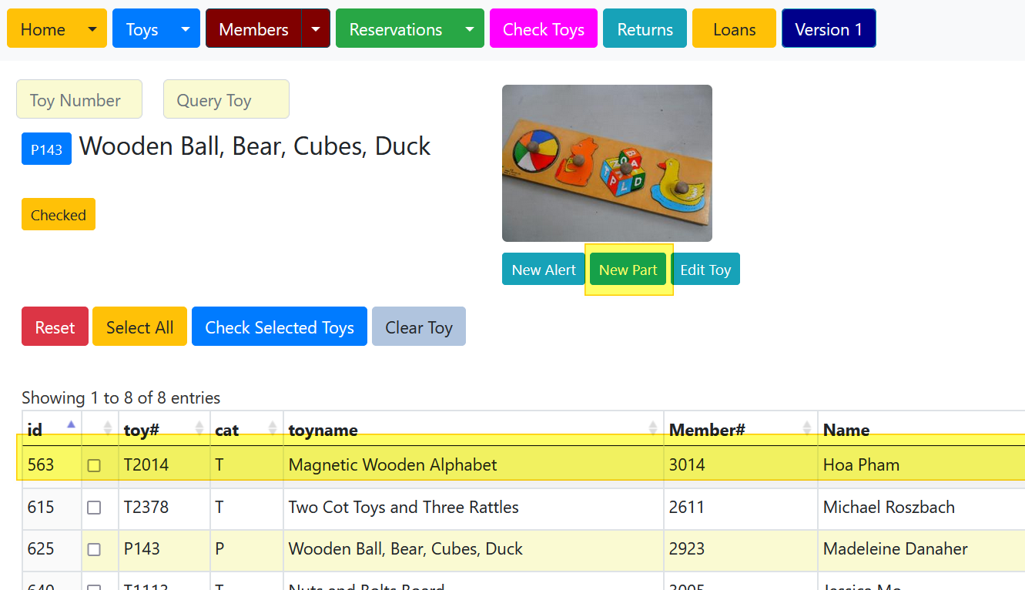Click sort arrows on toy# column

click(199, 428)
